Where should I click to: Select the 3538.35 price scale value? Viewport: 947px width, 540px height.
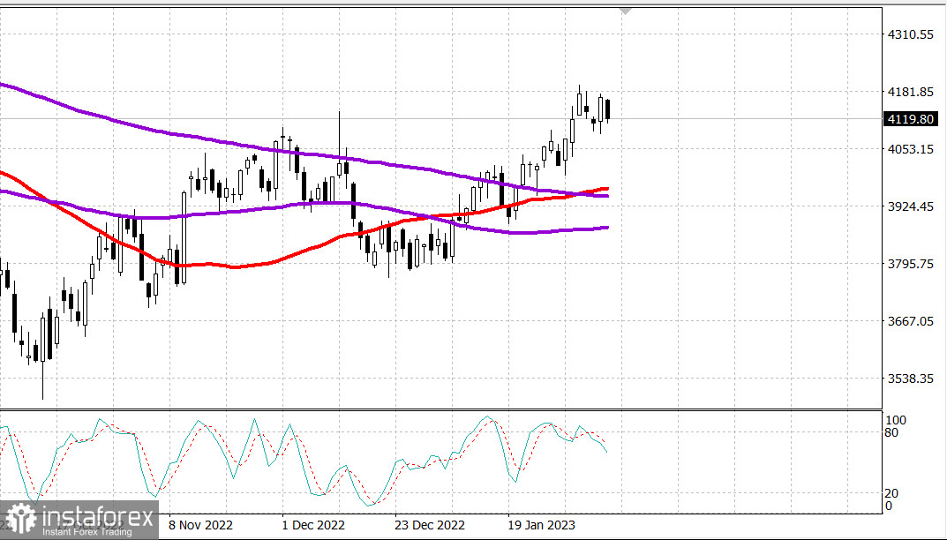pyautogui.click(x=910, y=379)
